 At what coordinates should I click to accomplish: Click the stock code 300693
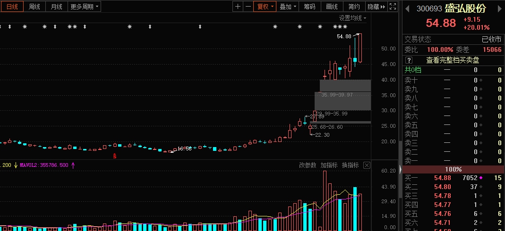click(429, 8)
